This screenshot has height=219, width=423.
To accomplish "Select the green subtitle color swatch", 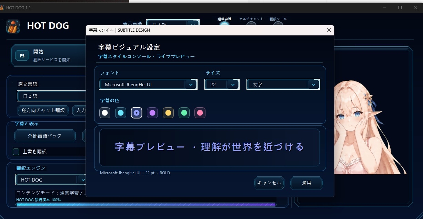I will point(184,113).
